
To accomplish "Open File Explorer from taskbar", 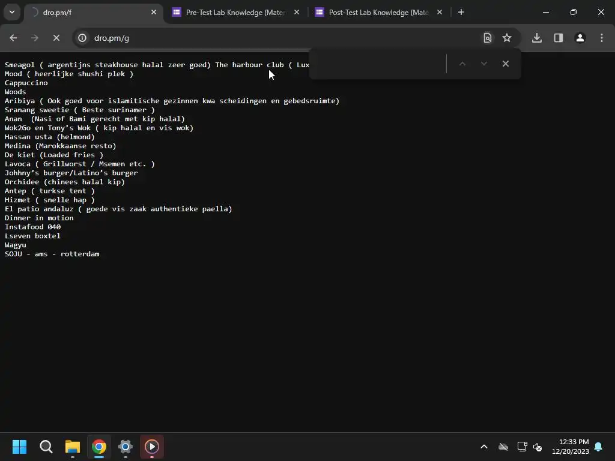I will click(73, 447).
